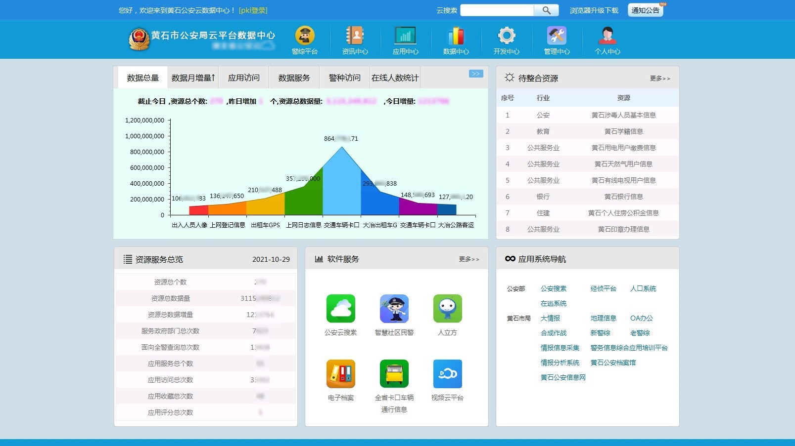
Task: Click the magnifier search button
Action: coord(546,10)
